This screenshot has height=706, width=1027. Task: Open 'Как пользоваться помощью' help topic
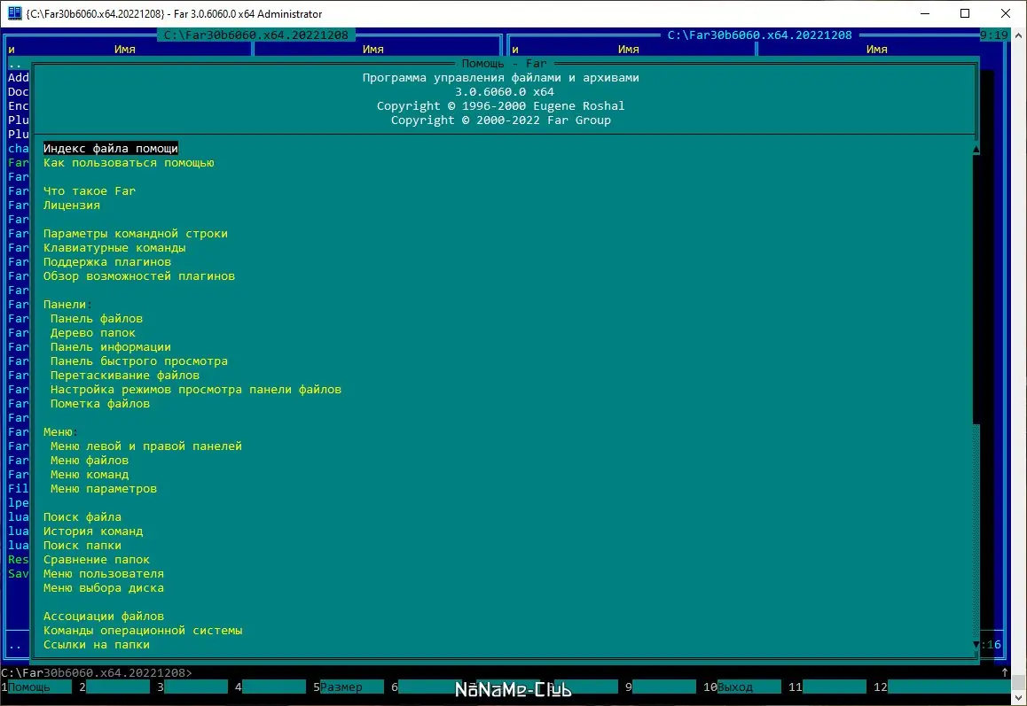click(129, 163)
